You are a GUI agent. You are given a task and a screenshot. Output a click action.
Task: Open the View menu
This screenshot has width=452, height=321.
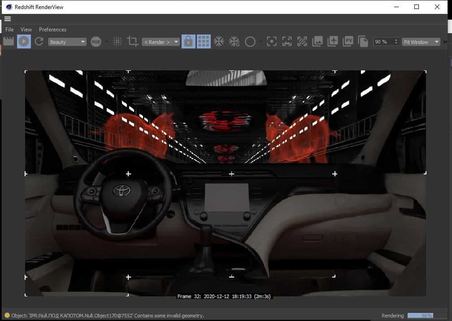(x=26, y=30)
